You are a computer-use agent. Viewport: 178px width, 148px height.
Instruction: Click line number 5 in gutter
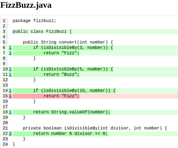[4, 42]
